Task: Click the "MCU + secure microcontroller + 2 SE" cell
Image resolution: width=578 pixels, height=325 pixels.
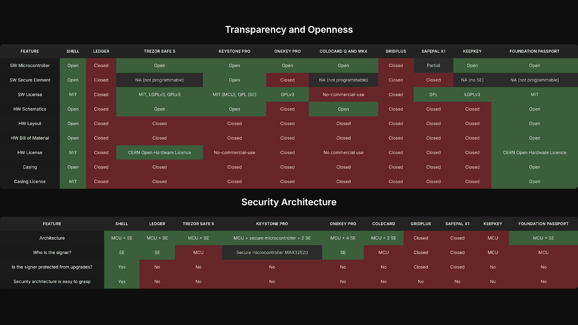Action: point(272,238)
